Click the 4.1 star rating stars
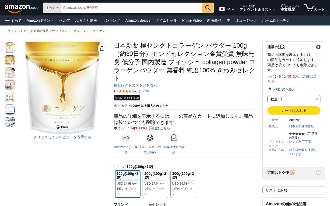This screenshot has width=330, height=206. 126,91
